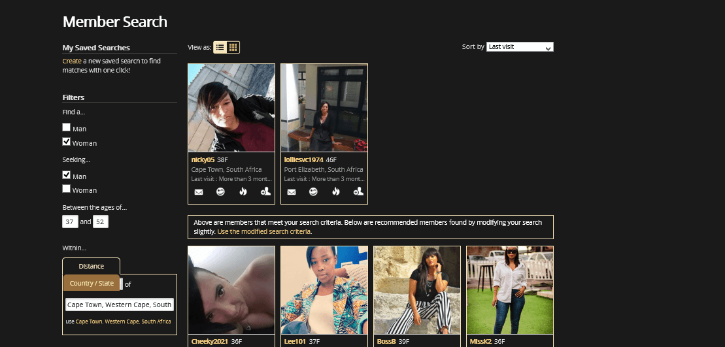Screen dimensions: 725x347
Task: Switch to list view
Action: [x=220, y=47]
